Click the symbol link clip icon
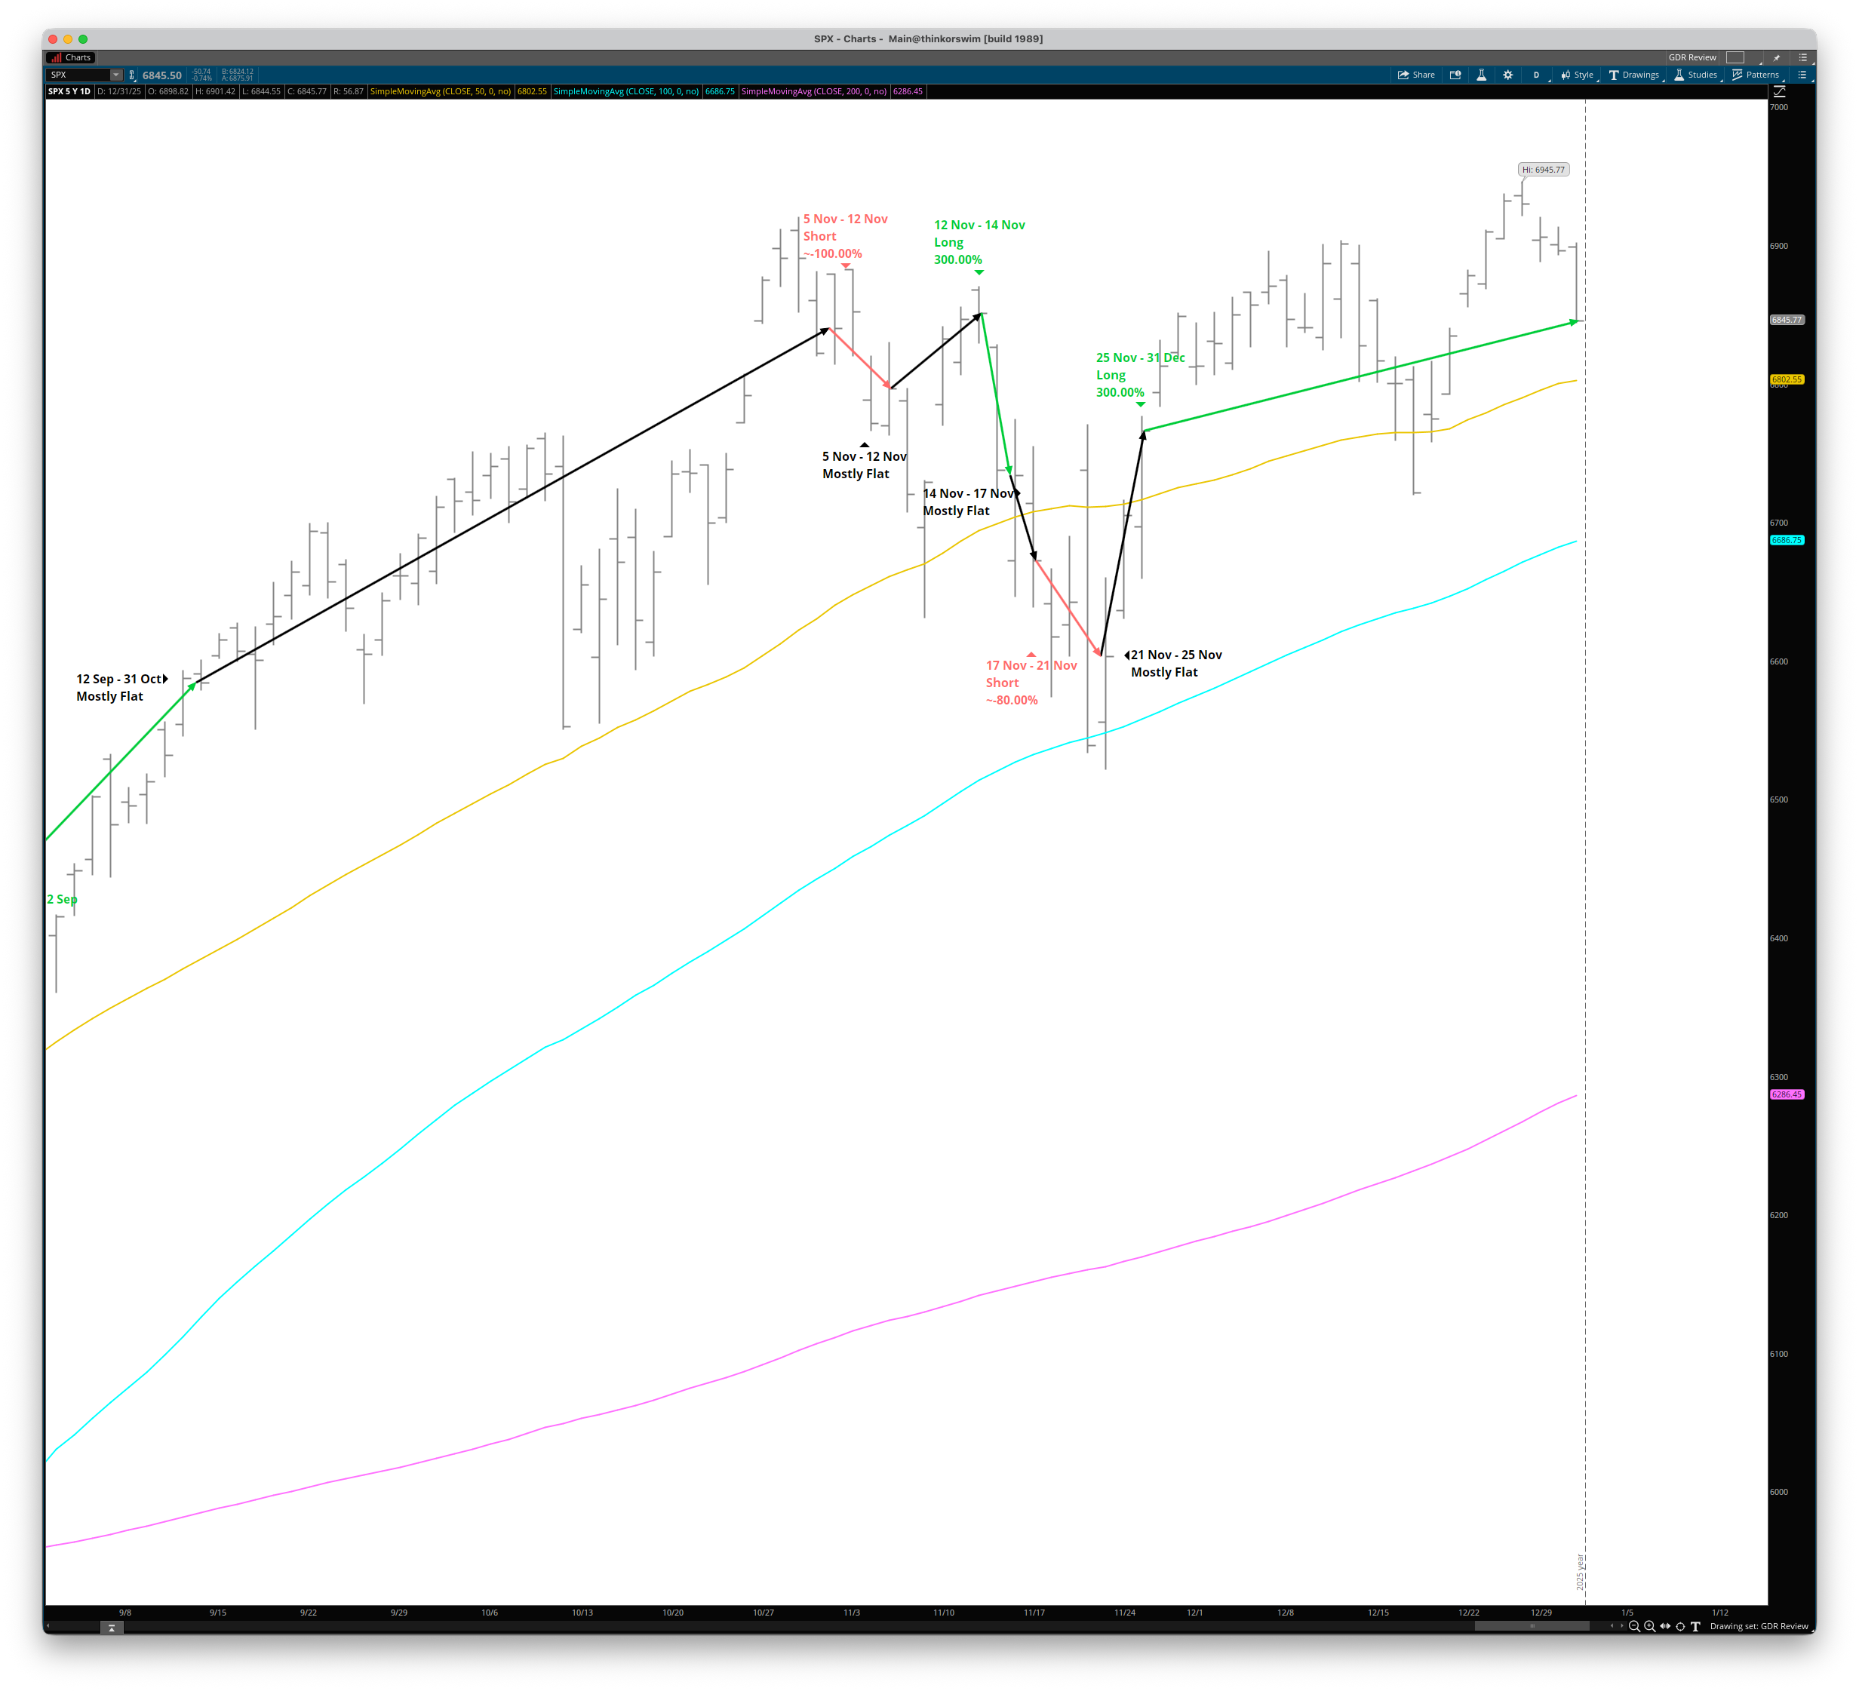 [132, 75]
